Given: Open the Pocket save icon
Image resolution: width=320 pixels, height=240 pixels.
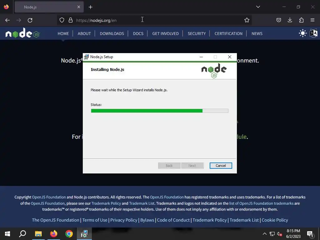Looking at the screenshot, I should 278,20.
